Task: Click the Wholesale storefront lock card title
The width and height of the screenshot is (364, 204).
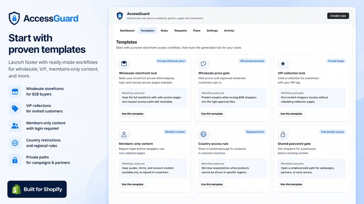Action: [x=138, y=73]
